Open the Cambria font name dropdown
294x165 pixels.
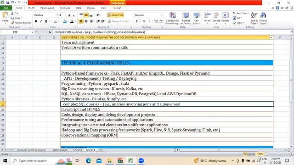pos(56,15)
